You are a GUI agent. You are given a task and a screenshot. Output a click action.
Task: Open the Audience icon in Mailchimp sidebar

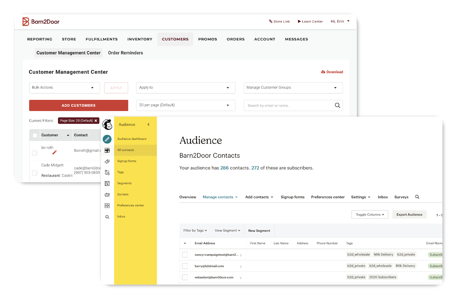tap(107, 150)
